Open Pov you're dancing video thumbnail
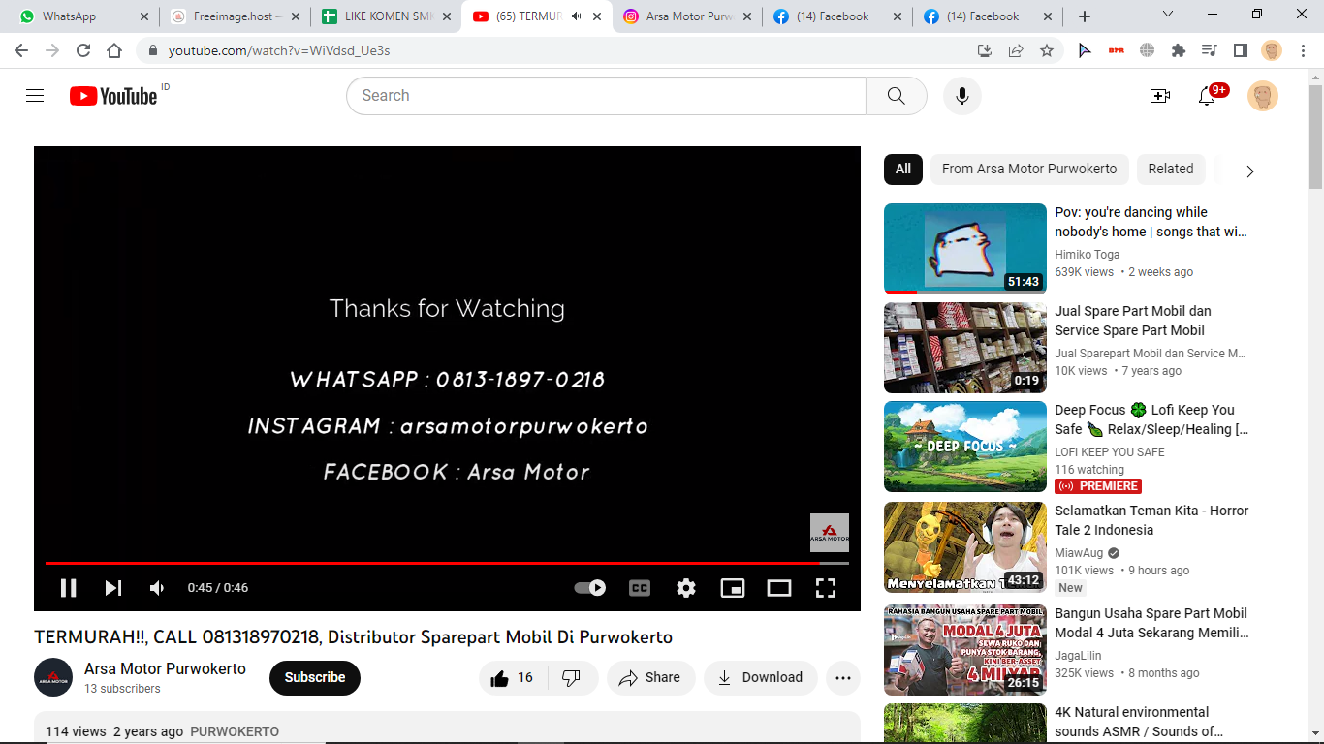1324x744 pixels. tap(965, 249)
